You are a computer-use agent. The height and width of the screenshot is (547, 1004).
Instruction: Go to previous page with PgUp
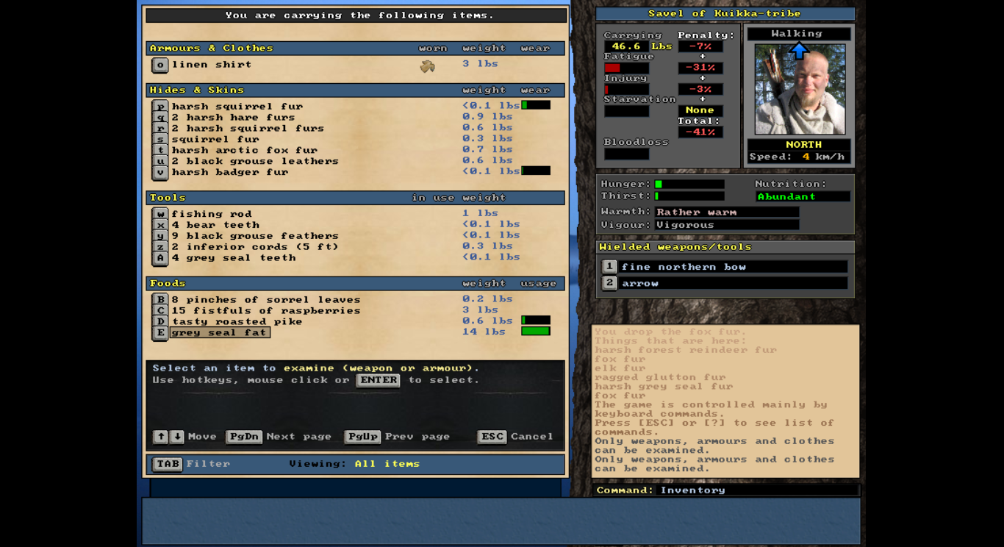pos(362,437)
